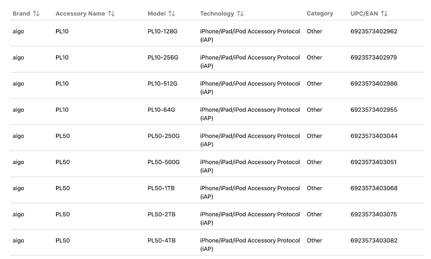This screenshot has width=431, height=259.
Task: Select the PL50-1TB model entry
Action: point(161,188)
